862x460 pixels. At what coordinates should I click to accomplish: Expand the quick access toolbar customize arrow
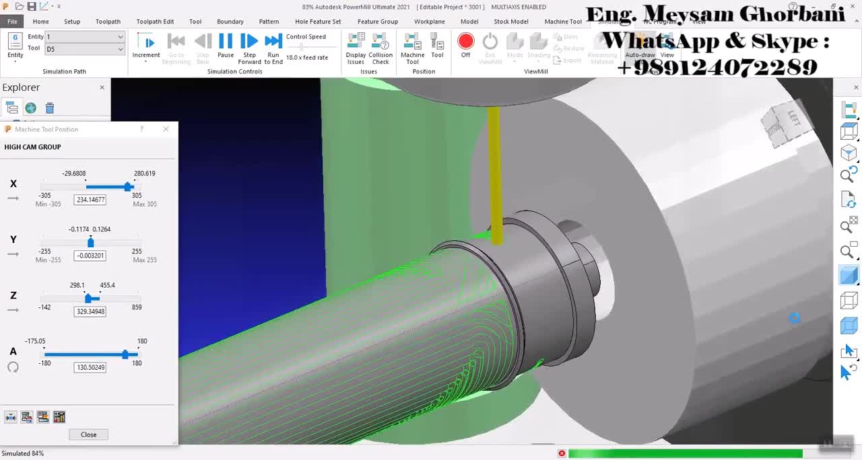point(59,7)
